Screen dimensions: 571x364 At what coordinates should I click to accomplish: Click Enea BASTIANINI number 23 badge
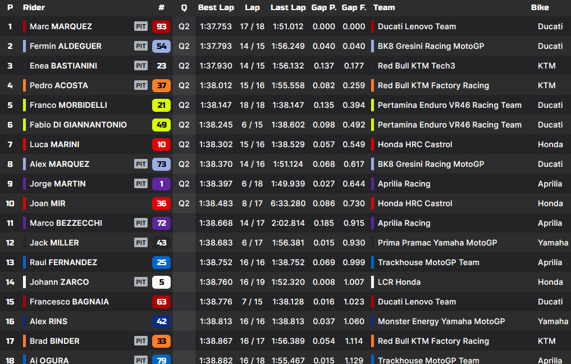[x=161, y=66]
